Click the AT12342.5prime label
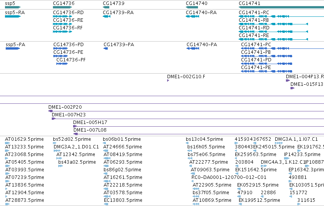The image size is (324, 206). point(76,154)
